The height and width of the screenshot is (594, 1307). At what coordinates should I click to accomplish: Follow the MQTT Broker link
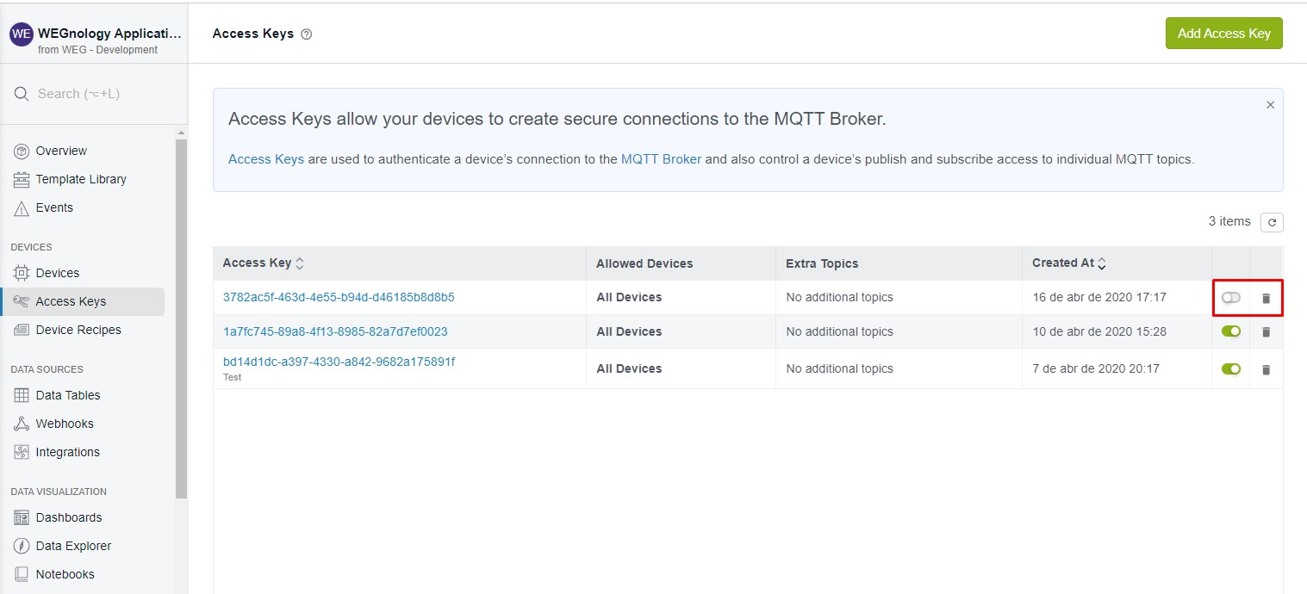pos(661,159)
